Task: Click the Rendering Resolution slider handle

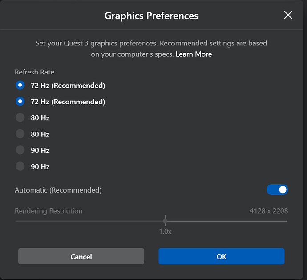Action: pos(165,221)
